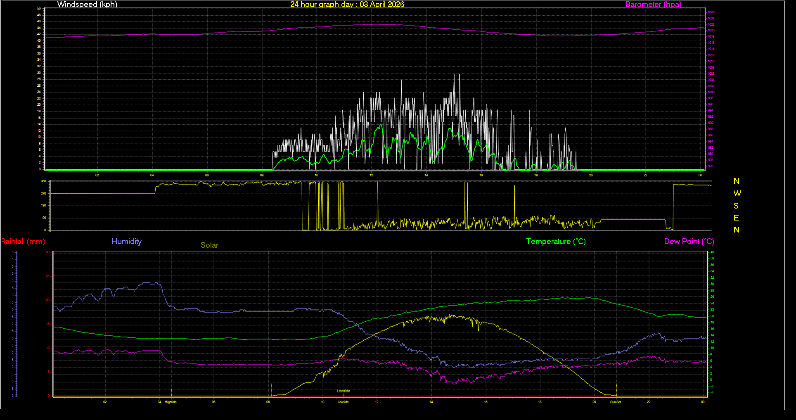The image size is (796, 420).
Task: Open the 24 hour graph title
Action: 347,5
